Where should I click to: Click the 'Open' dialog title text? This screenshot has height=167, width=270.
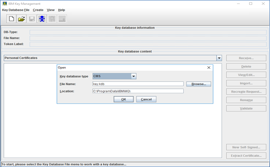(62, 68)
